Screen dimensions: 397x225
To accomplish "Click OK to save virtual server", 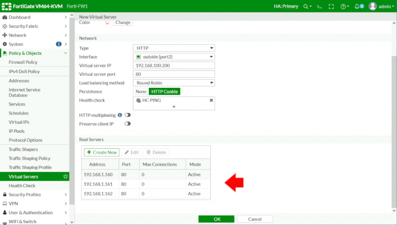I will pyautogui.click(x=216, y=219).
